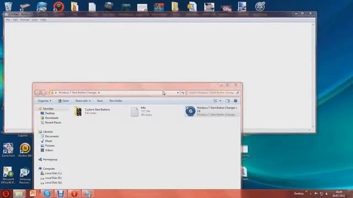This screenshot has height=198, width=353.
Task: Open the view options dropdown arrow
Action: (220, 101)
